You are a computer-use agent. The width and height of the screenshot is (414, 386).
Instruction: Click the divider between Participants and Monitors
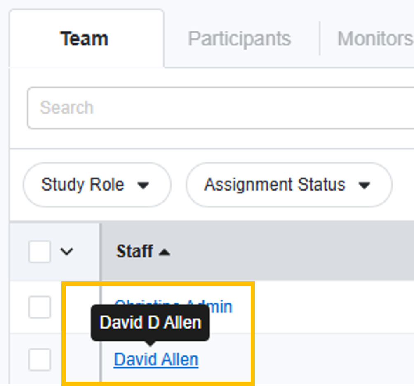click(320, 39)
